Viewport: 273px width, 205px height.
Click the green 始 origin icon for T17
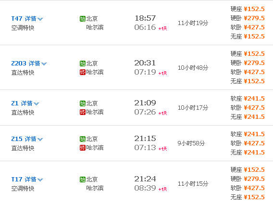coord(83,179)
